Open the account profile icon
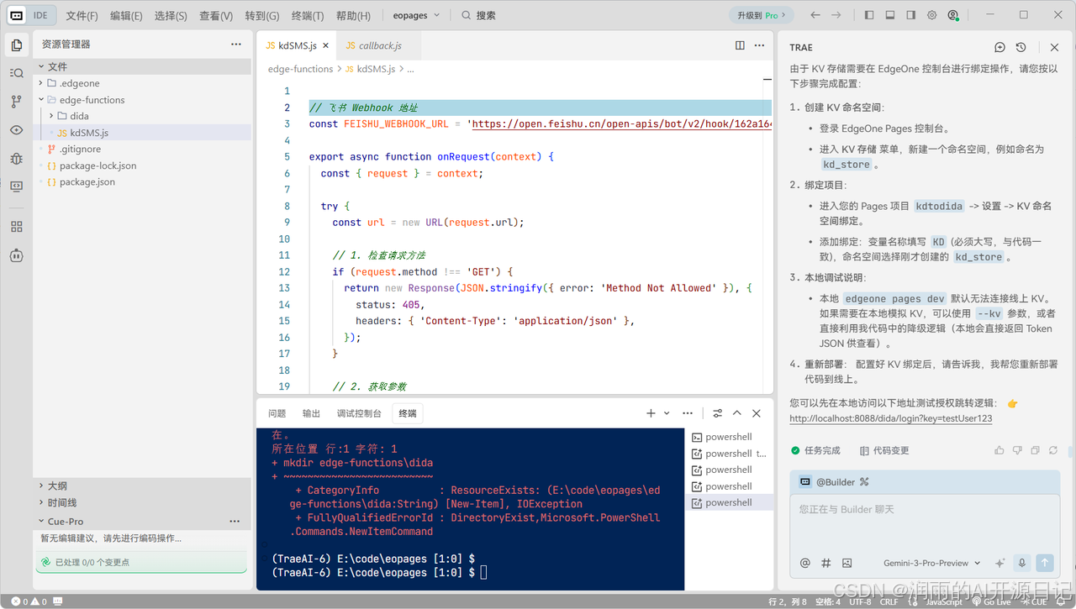Image resolution: width=1076 pixels, height=609 pixels. tap(952, 15)
